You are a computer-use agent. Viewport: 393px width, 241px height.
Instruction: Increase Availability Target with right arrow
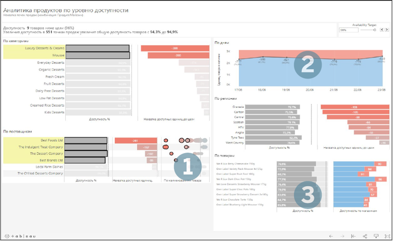tap(386, 30)
